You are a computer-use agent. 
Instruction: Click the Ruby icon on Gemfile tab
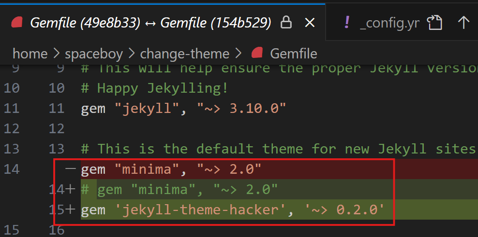(x=16, y=22)
